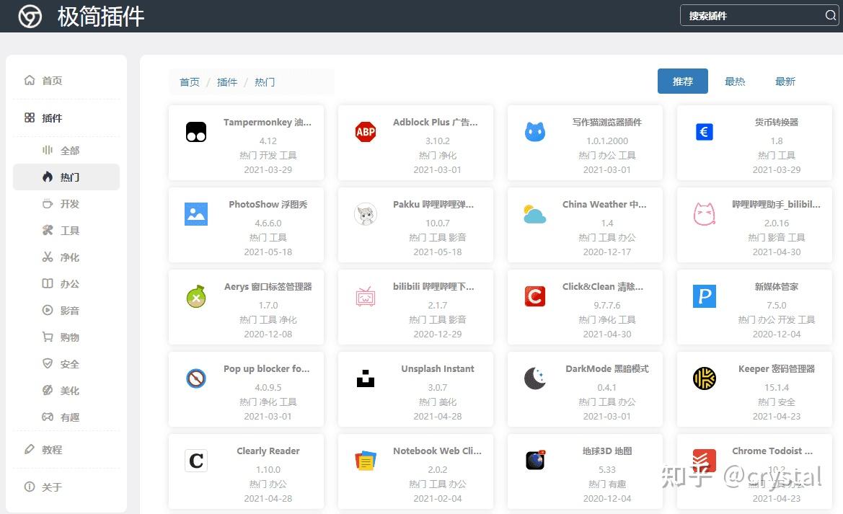Viewport: 843px width, 514px height.
Task: Click the DarkMode moon icon
Action: tap(535, 378)
